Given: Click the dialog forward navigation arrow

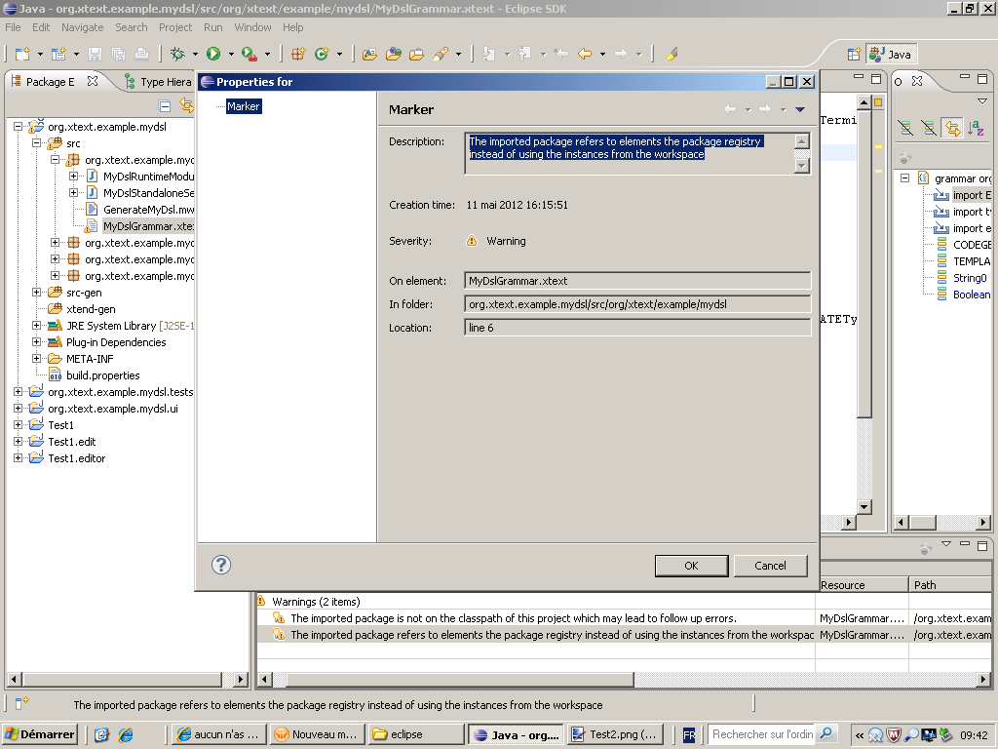Looking at the screenshot, I should tap(765, 109).
